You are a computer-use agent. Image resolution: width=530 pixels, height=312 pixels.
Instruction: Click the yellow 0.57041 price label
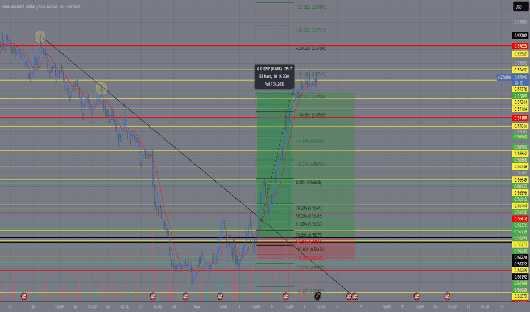(x=520, y=126)
